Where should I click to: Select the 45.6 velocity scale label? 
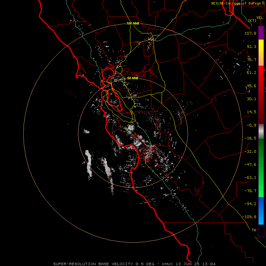click(252, 86)
